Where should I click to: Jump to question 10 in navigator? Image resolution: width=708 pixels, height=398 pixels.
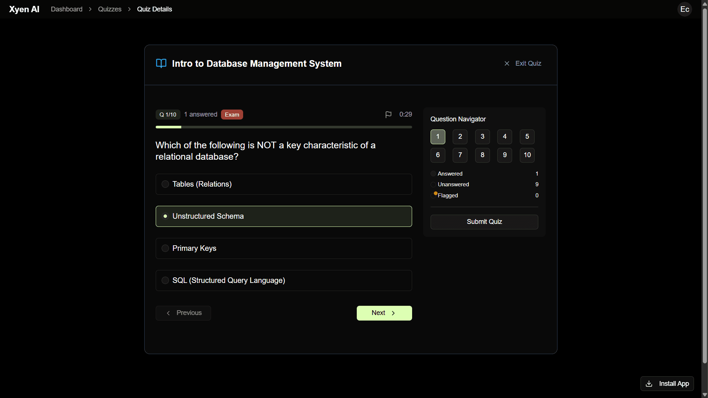(527, 155)
